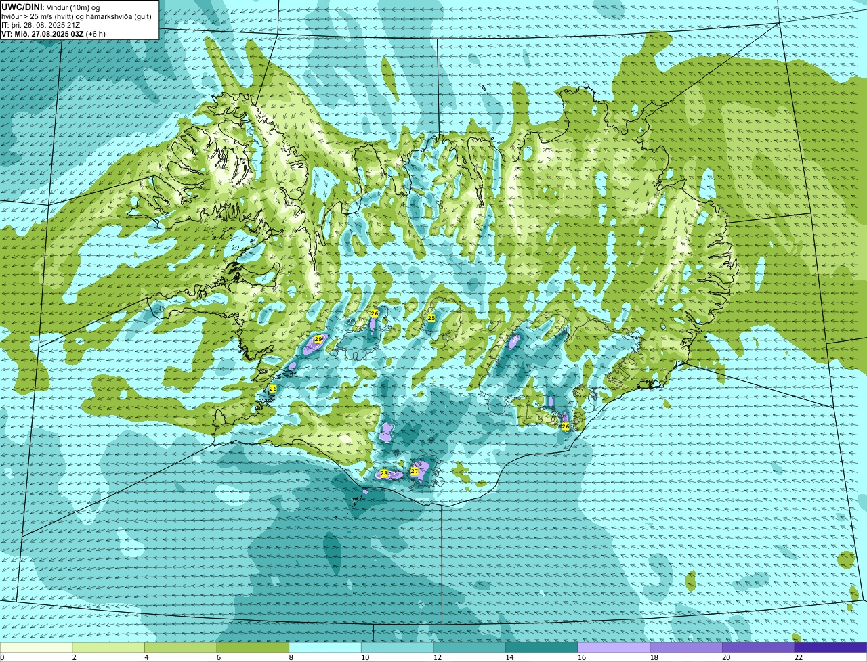Click the legend scale number 20
867x662 pixels.
[x=726, y=657]
